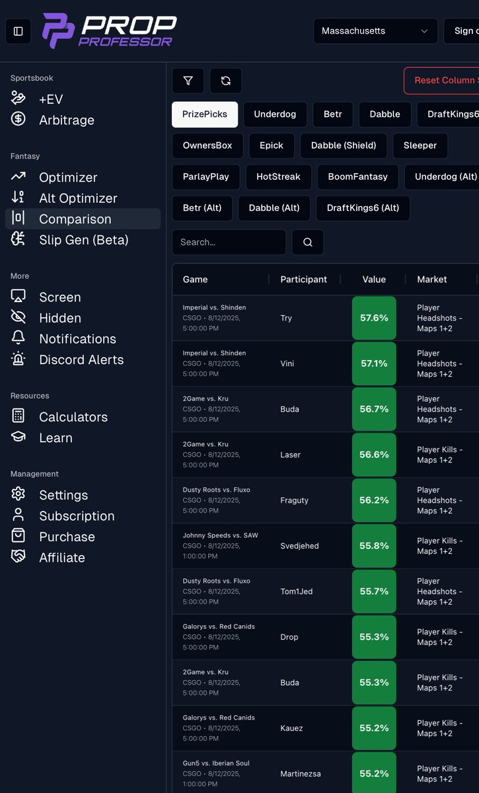This screenshot has height=793, width=479.
Task: Select the Epick tab
Action: 272,145
